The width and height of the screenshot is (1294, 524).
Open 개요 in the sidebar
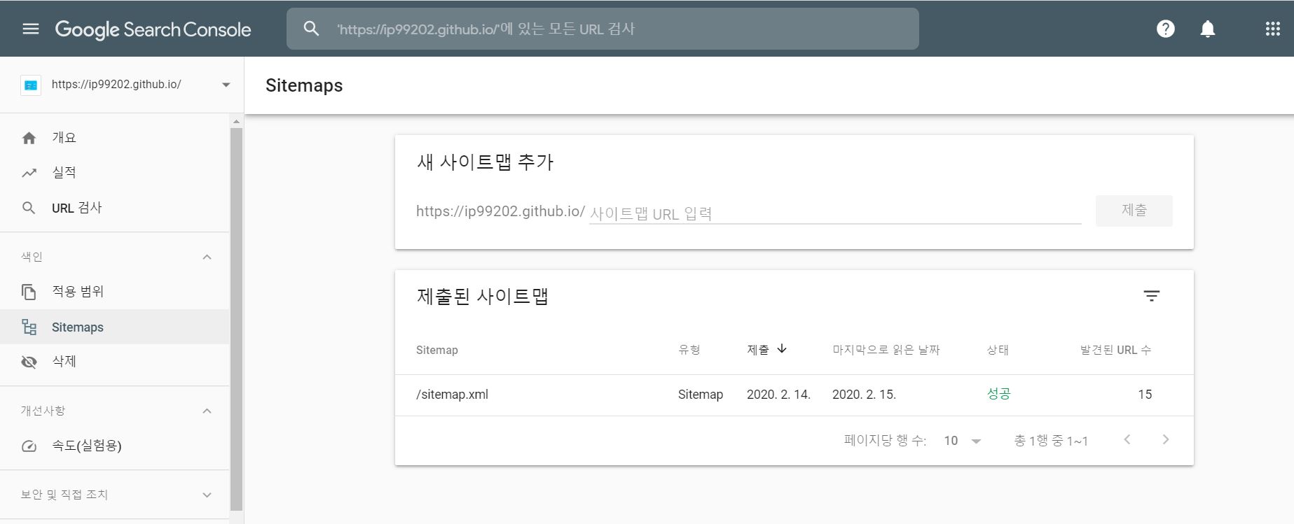115,138
